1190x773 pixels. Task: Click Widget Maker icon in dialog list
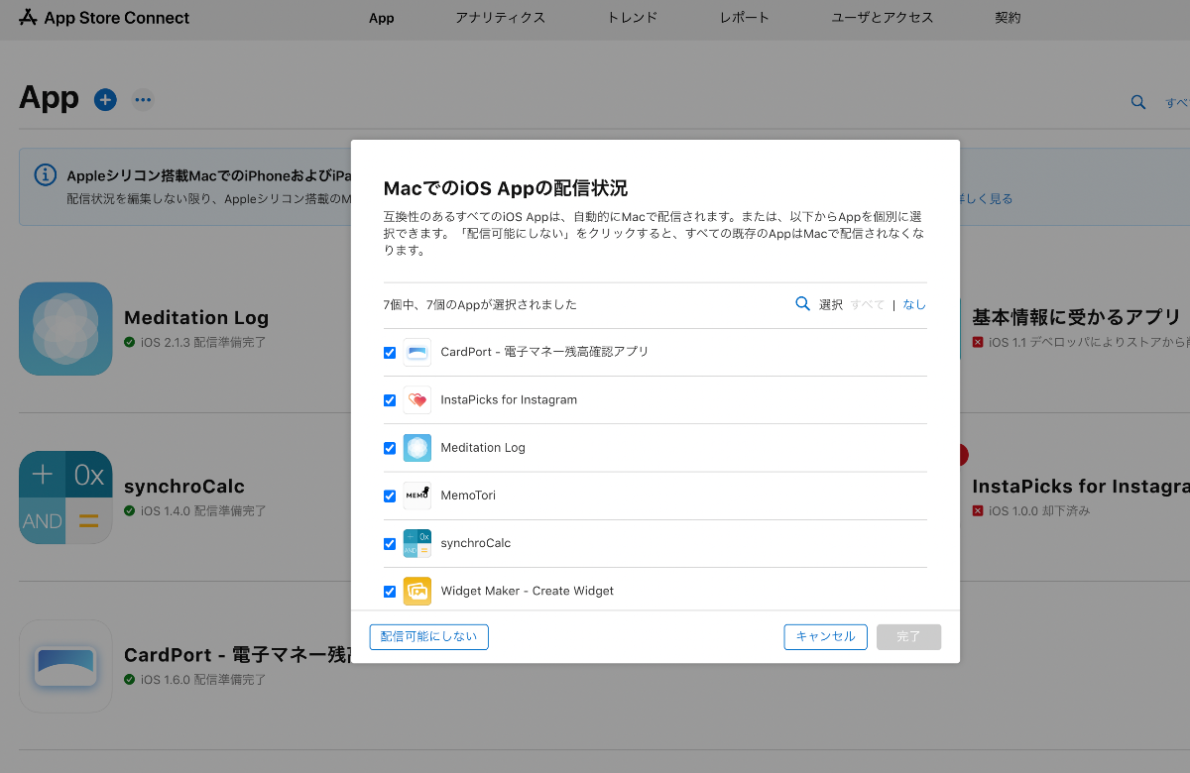coord(417,591)
